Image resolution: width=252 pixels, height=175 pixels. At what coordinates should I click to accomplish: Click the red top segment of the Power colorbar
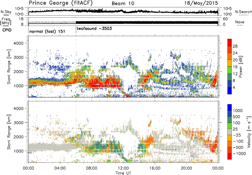pos(230,42)
